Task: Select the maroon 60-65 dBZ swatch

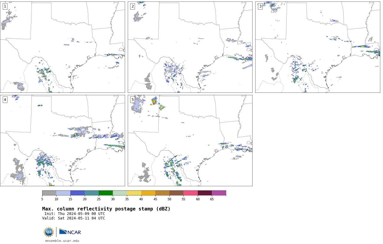Action: [205, 193]
